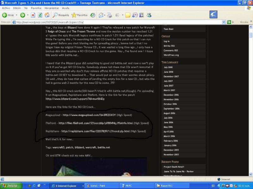This screenshot has height=189, width=253.
Task: Stop page loading with red X icon
Action: click(33, 15)
